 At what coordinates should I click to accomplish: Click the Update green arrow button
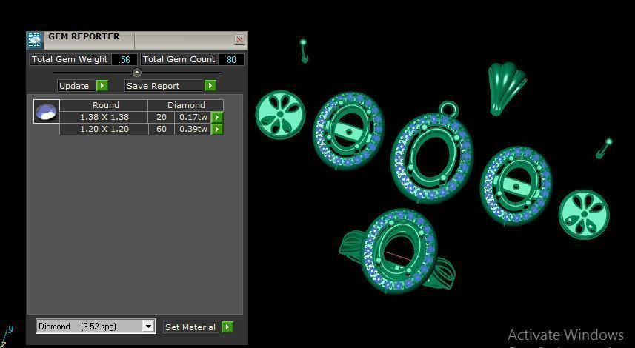[x=102, y=85]
